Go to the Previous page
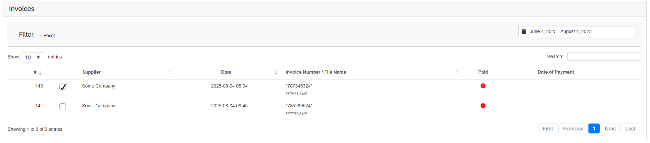 [573, 129]
